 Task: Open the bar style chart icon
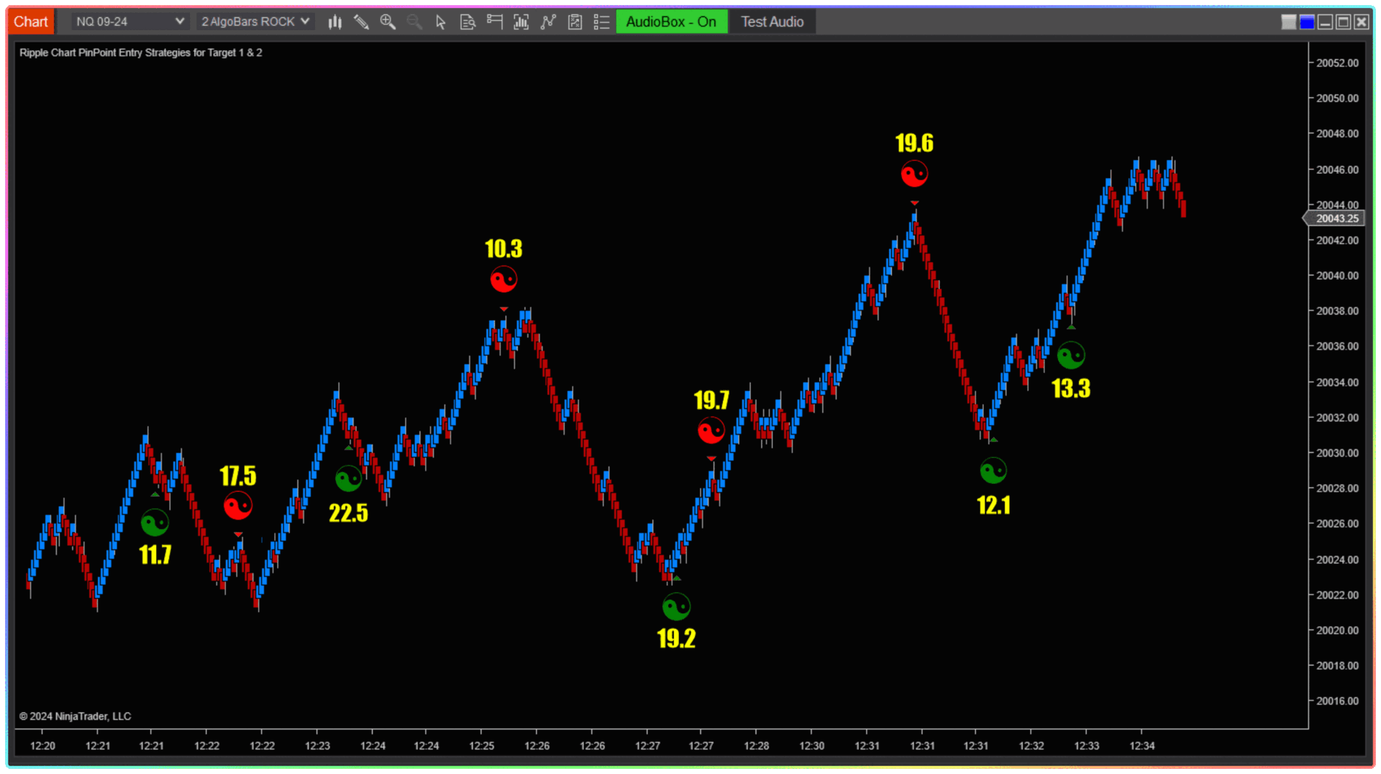click(x=334, y=22)
